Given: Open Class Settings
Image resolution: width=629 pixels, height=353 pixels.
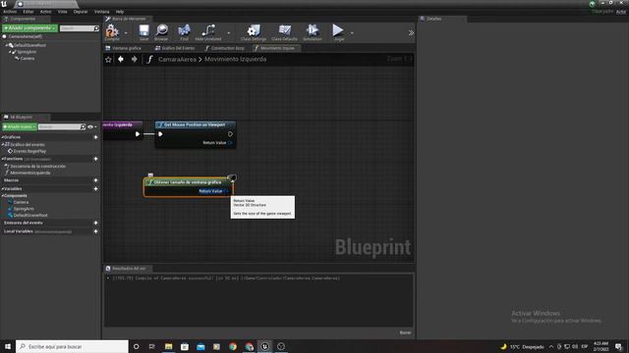Looking at the screenshot, I should (254, 32).
